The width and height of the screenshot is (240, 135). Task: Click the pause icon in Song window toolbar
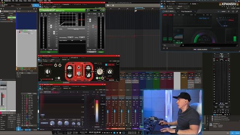[113, 5]
